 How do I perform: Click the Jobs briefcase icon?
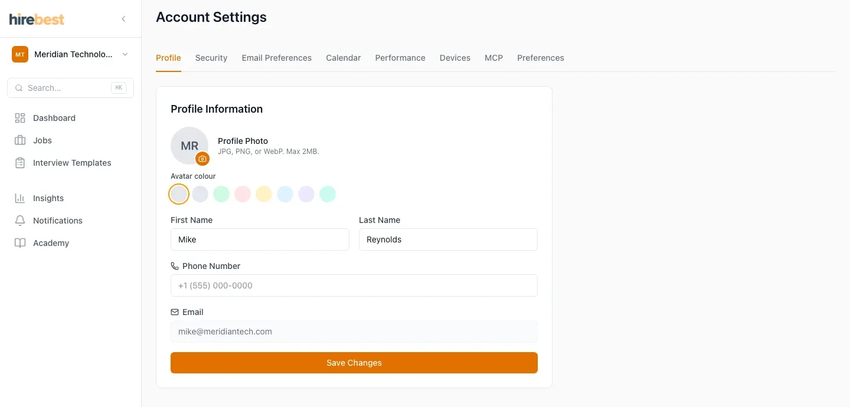coord(20,140)
